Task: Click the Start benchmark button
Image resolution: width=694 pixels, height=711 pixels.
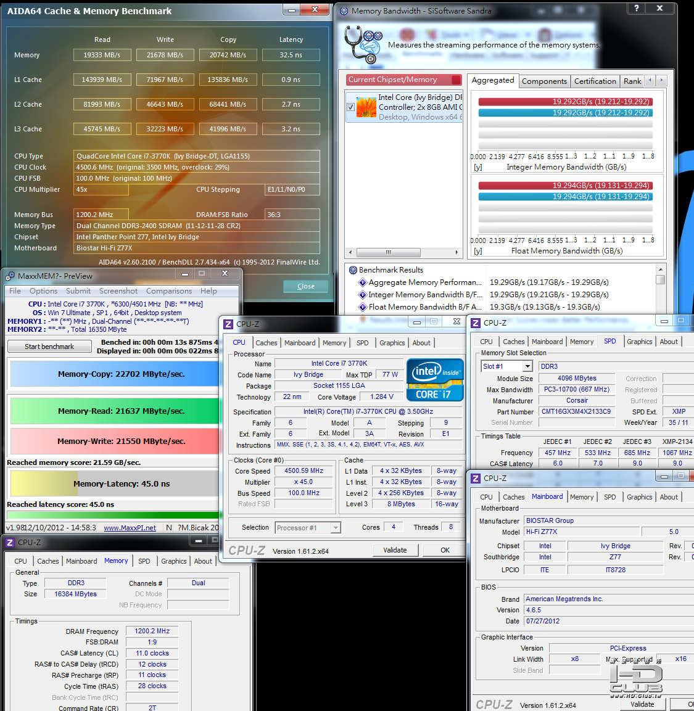Action: 49,347
